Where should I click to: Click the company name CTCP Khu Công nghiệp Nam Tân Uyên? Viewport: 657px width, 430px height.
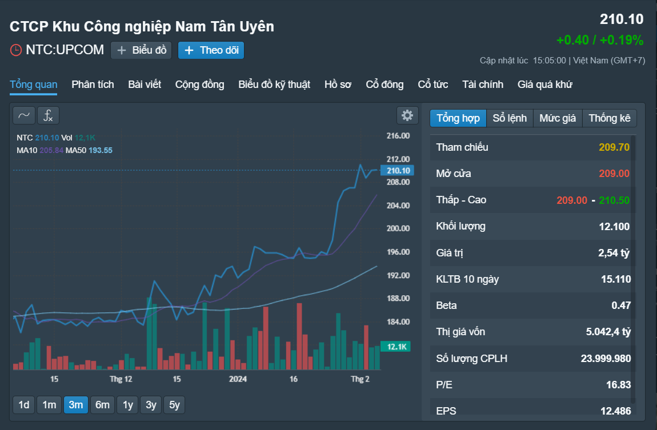(142, 26)
